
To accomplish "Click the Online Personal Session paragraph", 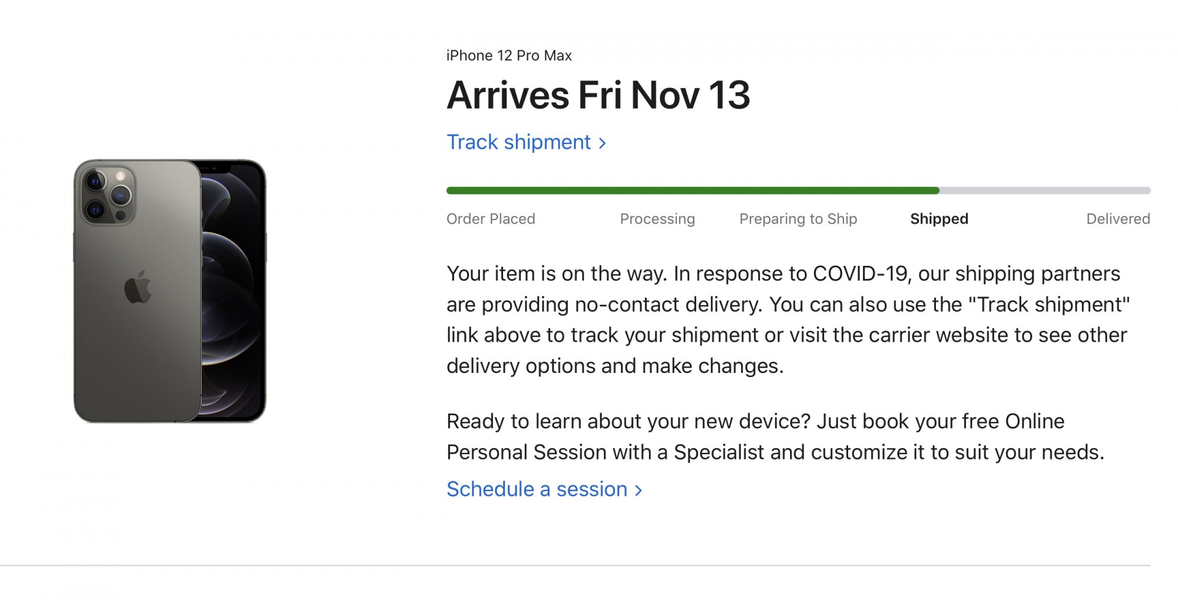I will 775,436.
